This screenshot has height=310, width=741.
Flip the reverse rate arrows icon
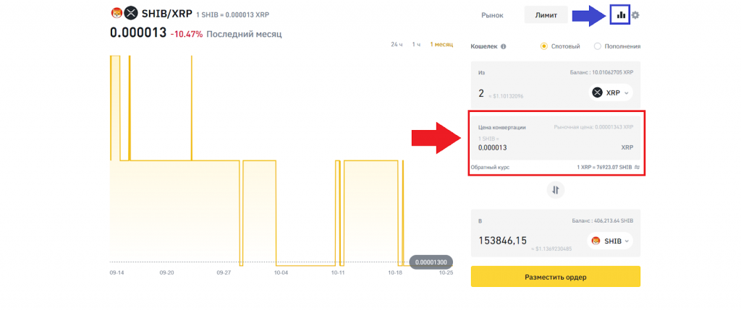637,167
